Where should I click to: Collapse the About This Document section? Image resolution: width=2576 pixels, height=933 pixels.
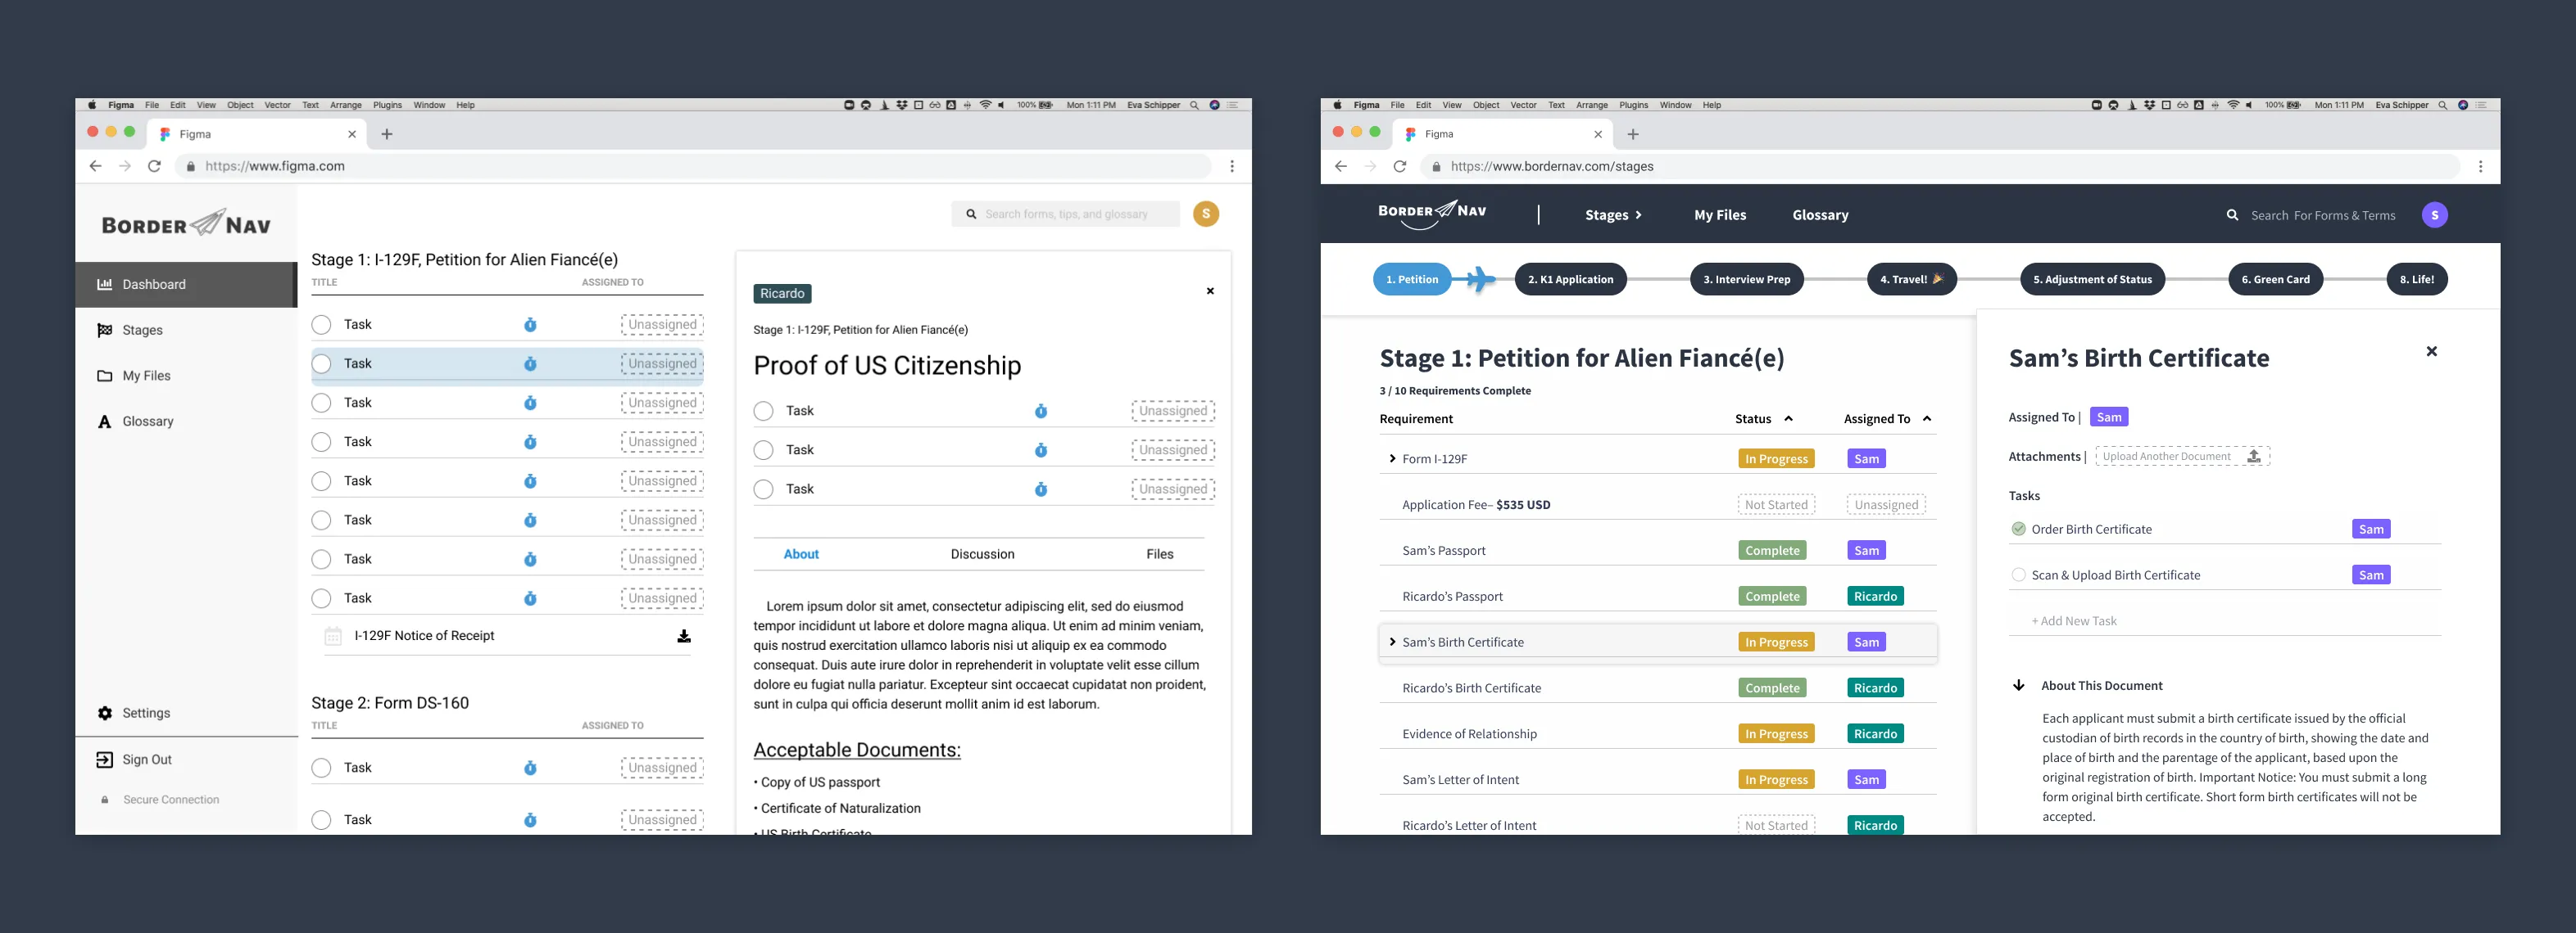(x=2019, y=687)
